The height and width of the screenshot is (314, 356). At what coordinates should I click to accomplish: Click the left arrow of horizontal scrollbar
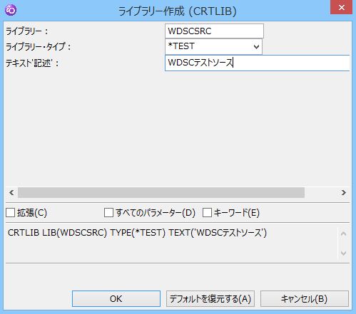coord(11,192)
